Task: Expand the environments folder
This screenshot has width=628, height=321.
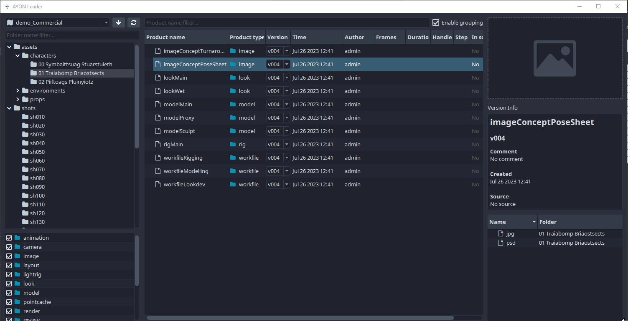Action: [x=18, y=90]
